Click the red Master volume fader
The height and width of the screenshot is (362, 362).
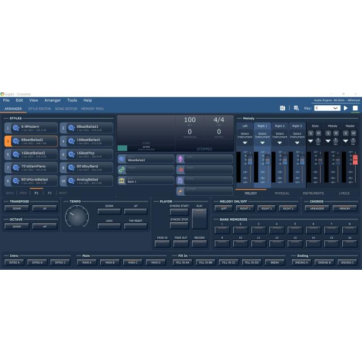tap(355, 160)
